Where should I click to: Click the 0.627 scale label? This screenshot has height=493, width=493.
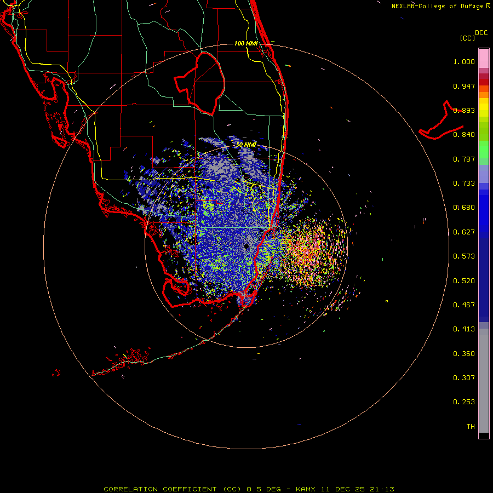tap(464, 232)
